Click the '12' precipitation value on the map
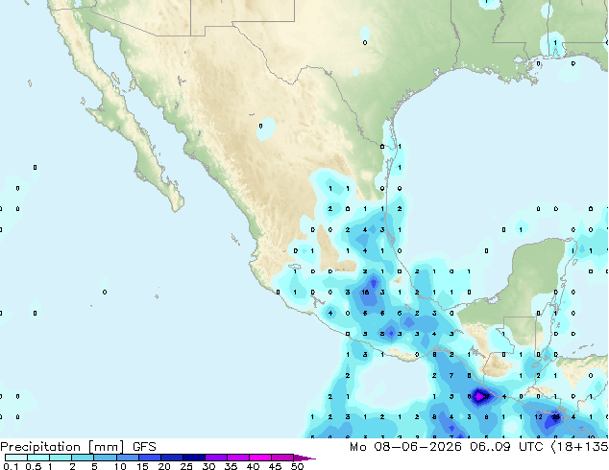 point(538,417)
